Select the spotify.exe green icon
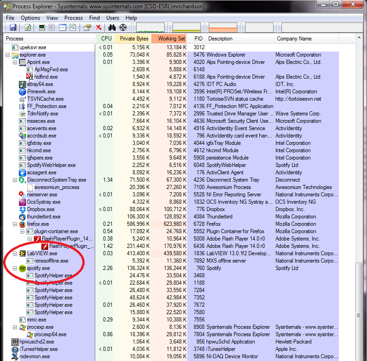This screenshot has height=361, width=367. 23,268
